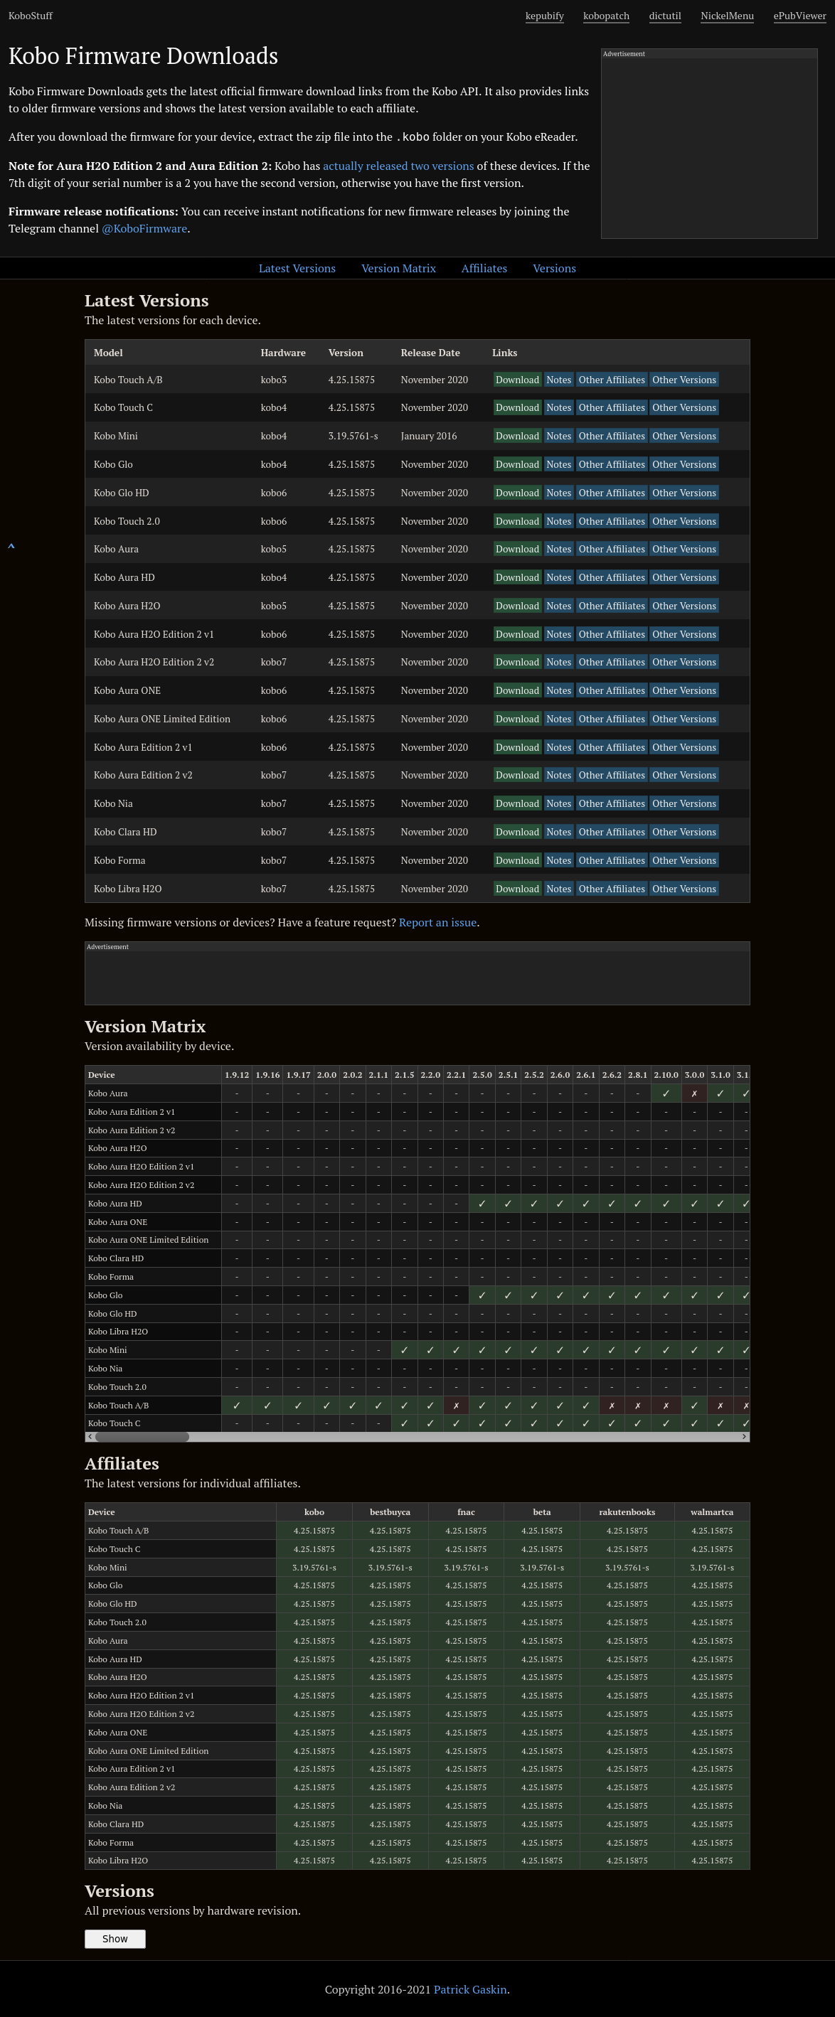Click the Version Matrix scrollbar right arrow
Image resolution: width=835 pixels, height=2017 pixels.
click(744, 1437)
